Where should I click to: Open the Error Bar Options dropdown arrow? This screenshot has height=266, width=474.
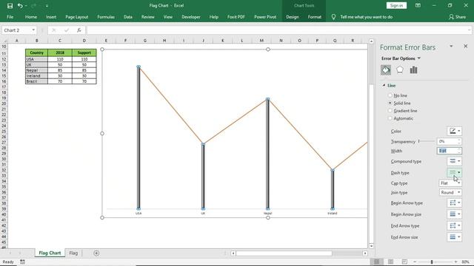point(419,58)
